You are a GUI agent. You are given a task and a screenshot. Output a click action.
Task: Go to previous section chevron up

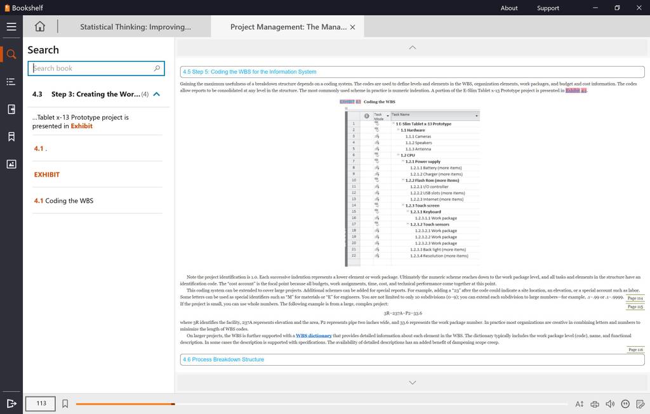[412, 48]
